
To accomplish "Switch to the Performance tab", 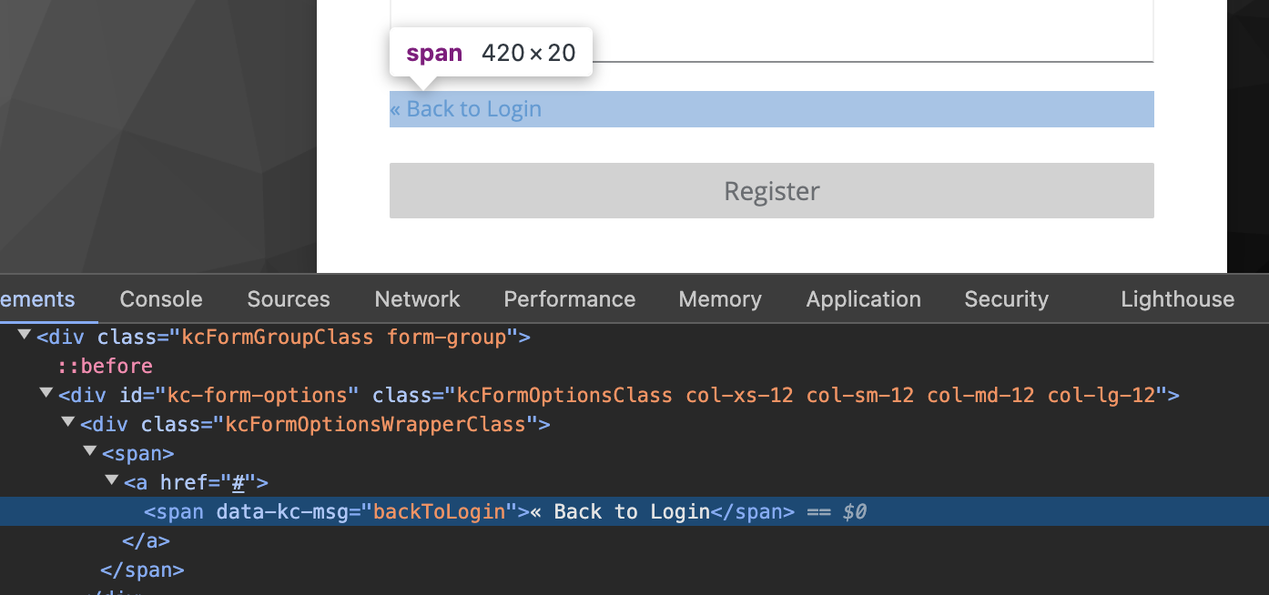I will (x=570, y=299).
